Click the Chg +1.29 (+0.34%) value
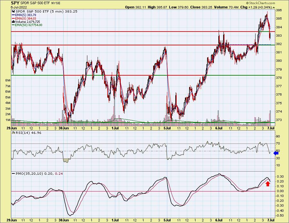 pyautogui.click(x=256, y=7)
